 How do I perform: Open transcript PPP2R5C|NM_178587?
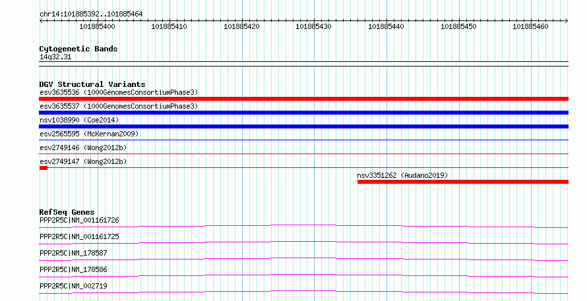73,253
